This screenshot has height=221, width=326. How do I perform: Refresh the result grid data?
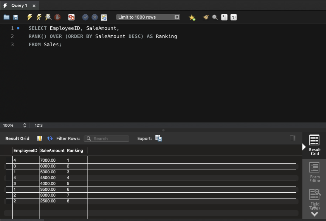(x=50, y=138)
